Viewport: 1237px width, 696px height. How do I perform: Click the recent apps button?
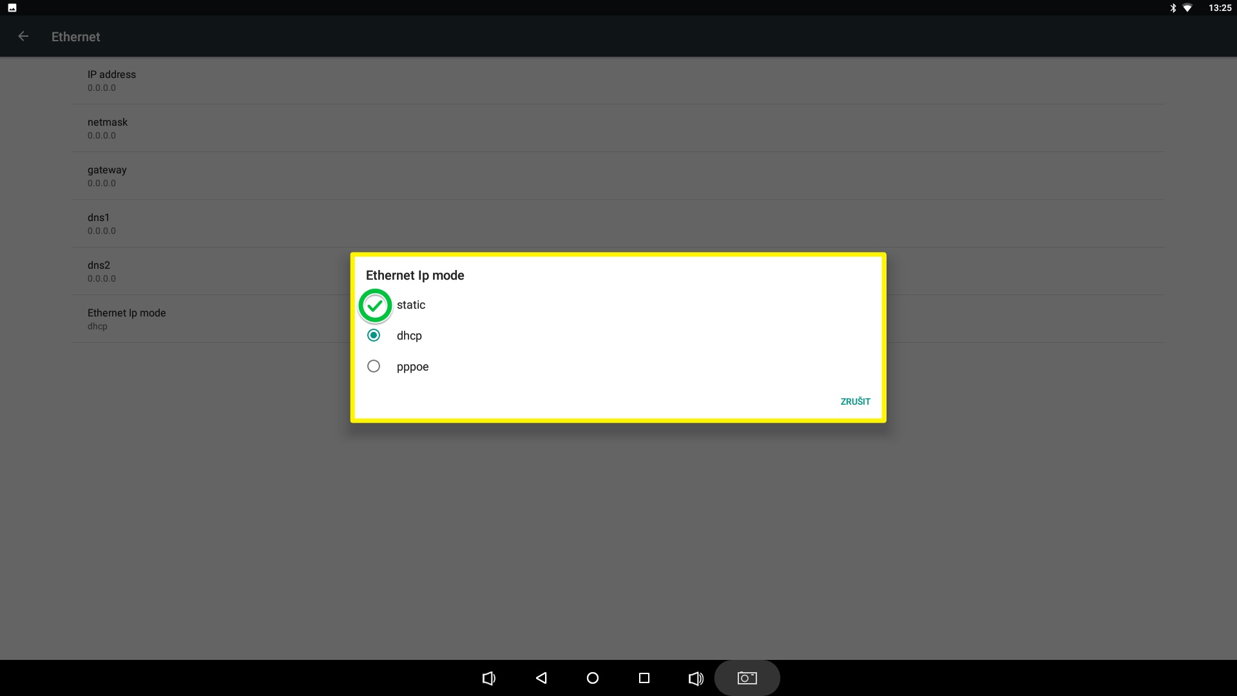[643, 678]
